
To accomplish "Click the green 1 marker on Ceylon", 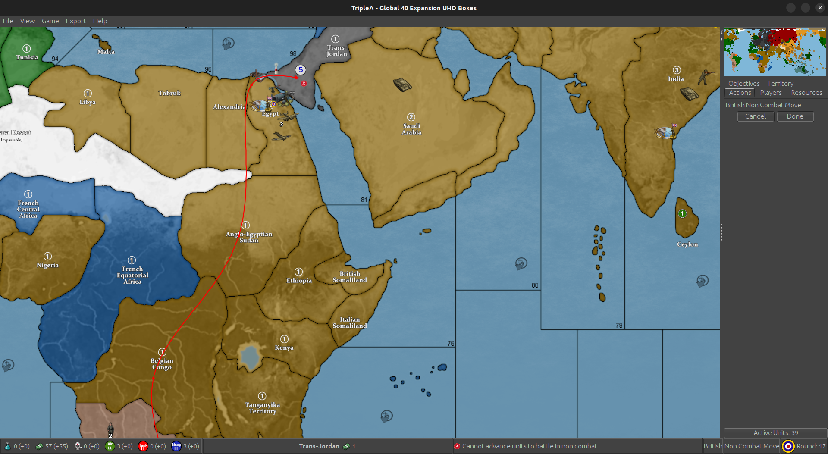I will pyautogui.click(x=682, y=213).
